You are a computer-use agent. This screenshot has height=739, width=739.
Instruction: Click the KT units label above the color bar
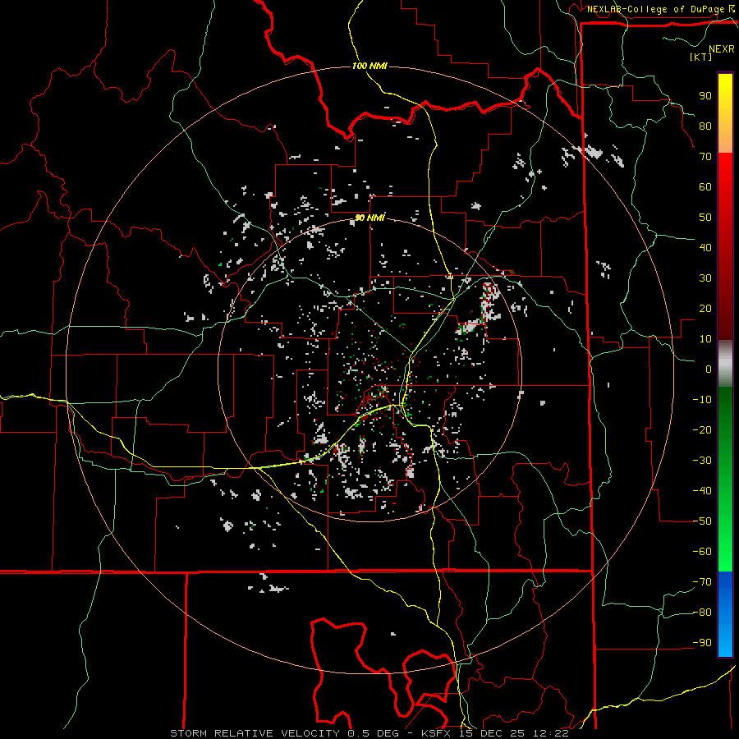tap(701, 57)
